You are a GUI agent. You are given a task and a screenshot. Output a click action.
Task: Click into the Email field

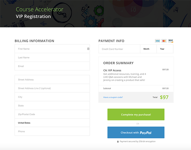52,66
